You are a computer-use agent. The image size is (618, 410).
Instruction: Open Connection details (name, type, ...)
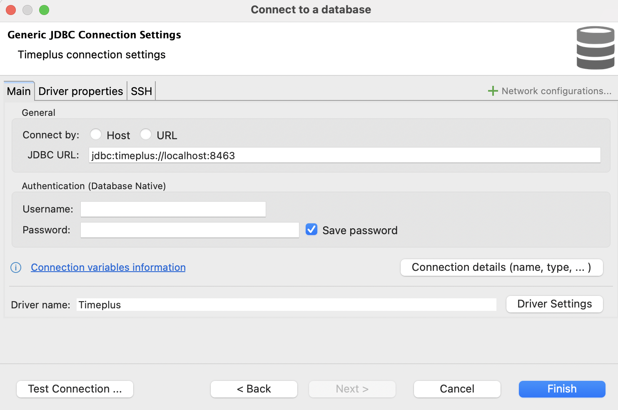[501, 267]
